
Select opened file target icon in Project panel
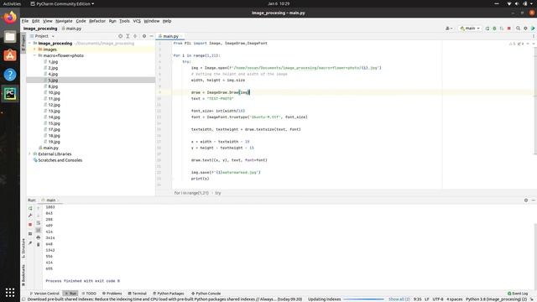point(120,36)
